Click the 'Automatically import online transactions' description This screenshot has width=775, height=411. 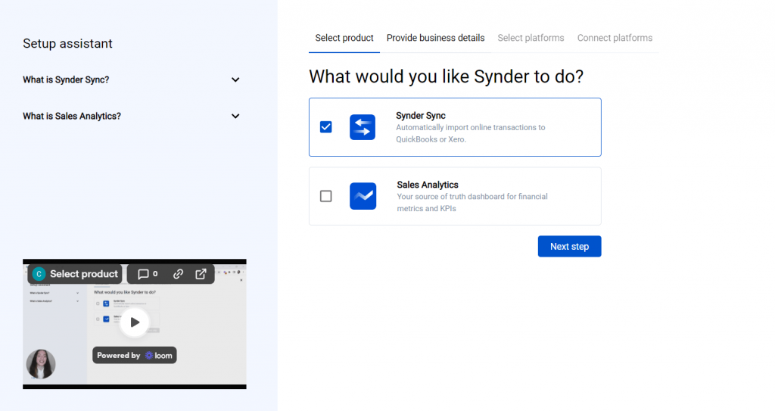(x=471, y=133)
